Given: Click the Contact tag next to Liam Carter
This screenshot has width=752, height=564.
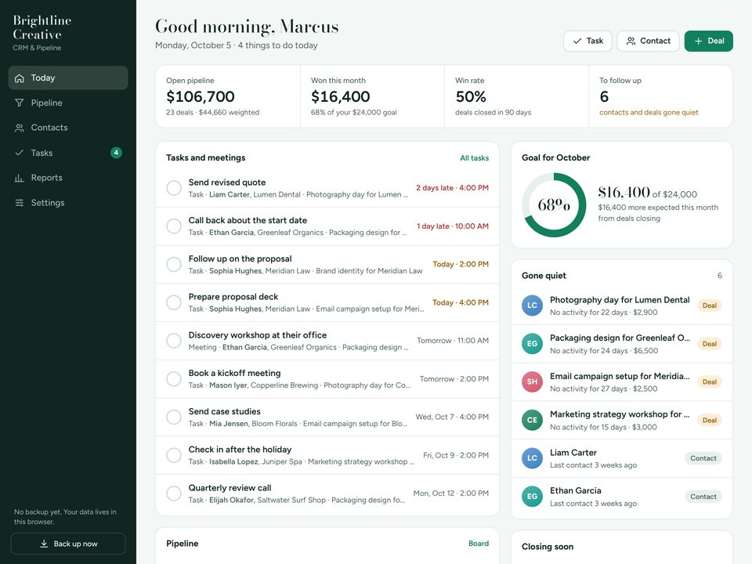Looking at the screenshot, I should [703, 458].
